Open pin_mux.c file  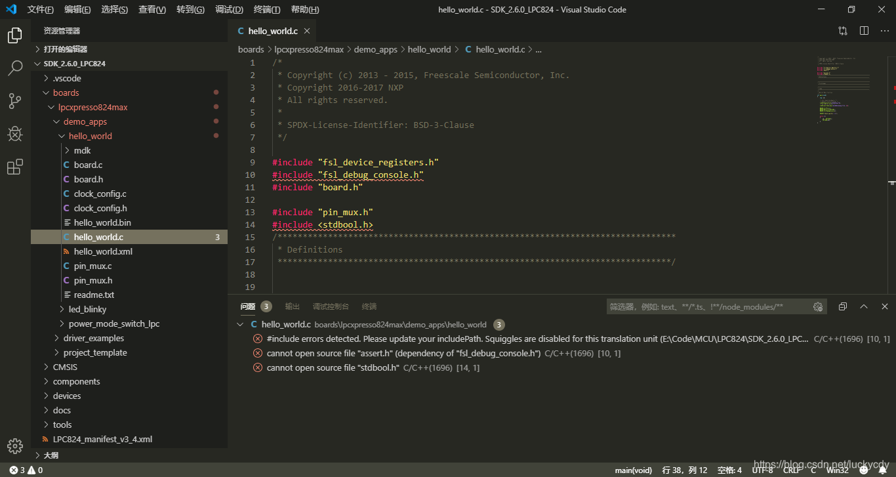click(129, 266)
